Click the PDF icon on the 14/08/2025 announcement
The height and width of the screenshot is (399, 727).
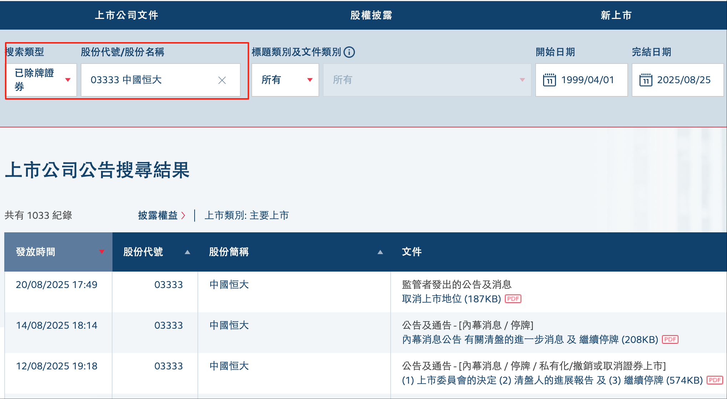[670, 339]
